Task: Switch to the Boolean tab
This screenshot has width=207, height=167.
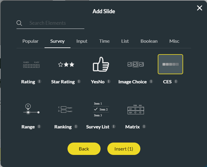Action: pyautogui.click(x=149, y=41)
